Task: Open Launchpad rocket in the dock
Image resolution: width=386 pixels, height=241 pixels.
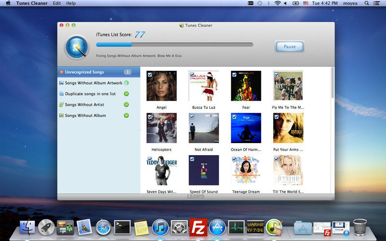Action: pyautogui.click(x=46, y=227)
